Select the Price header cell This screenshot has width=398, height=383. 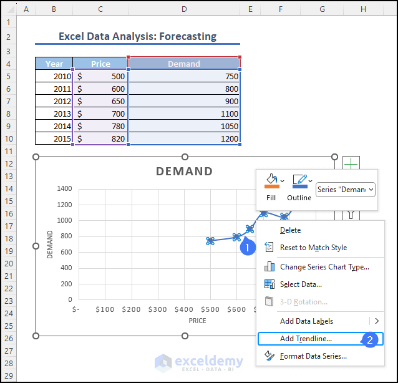point(100,64)
